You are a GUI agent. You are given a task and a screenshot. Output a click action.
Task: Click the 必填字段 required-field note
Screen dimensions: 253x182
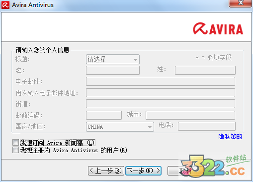(x=213, y=58)
